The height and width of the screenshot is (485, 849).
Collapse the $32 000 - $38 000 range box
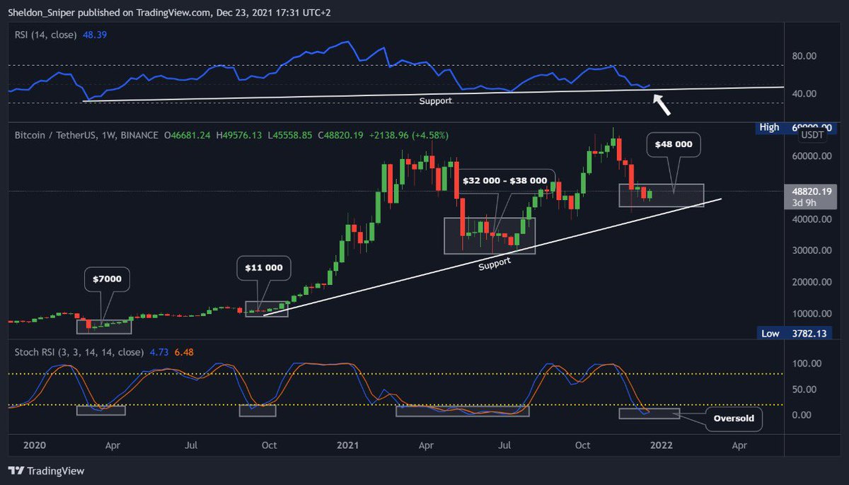pos(504,180)
